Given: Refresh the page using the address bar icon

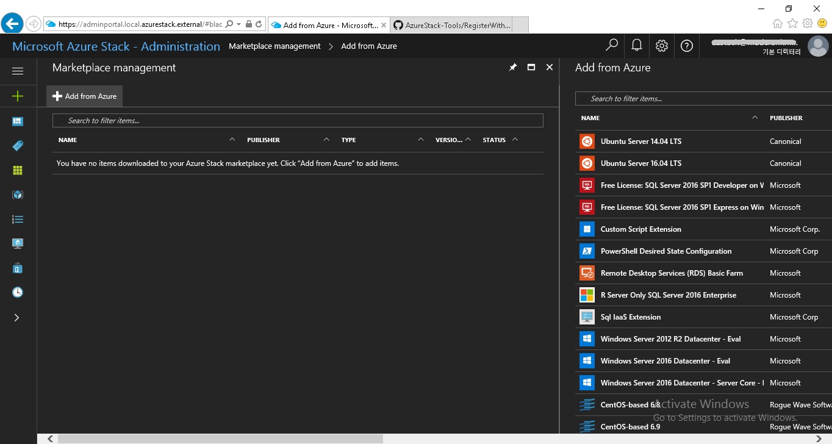Looking at the screenshot, I should click(x=259, y=24).
